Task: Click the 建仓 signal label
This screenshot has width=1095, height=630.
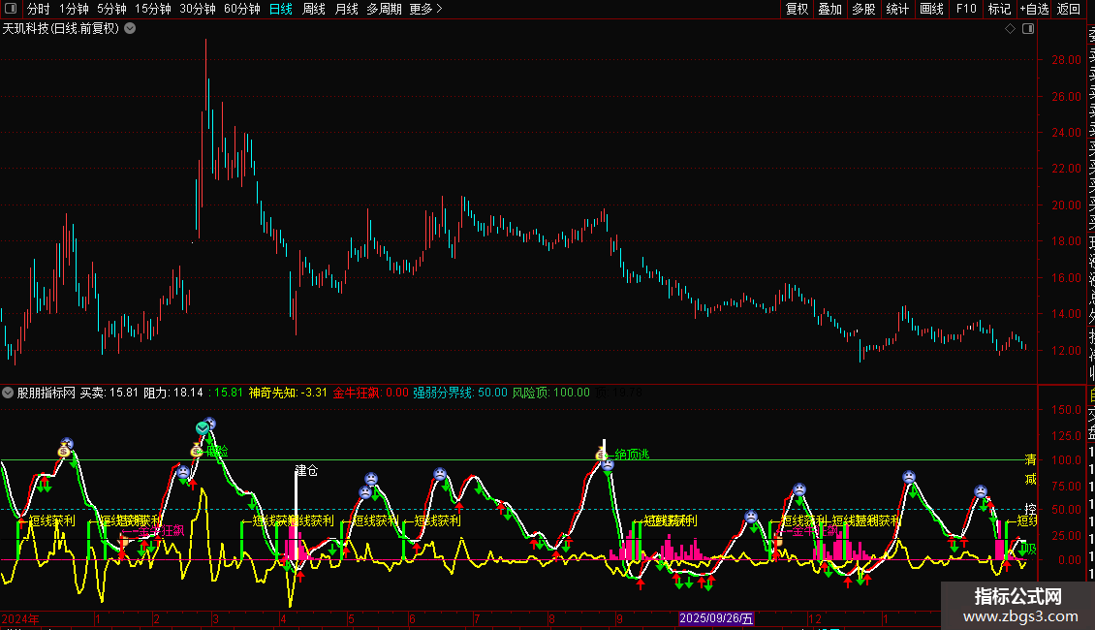Action: (306, 471)
